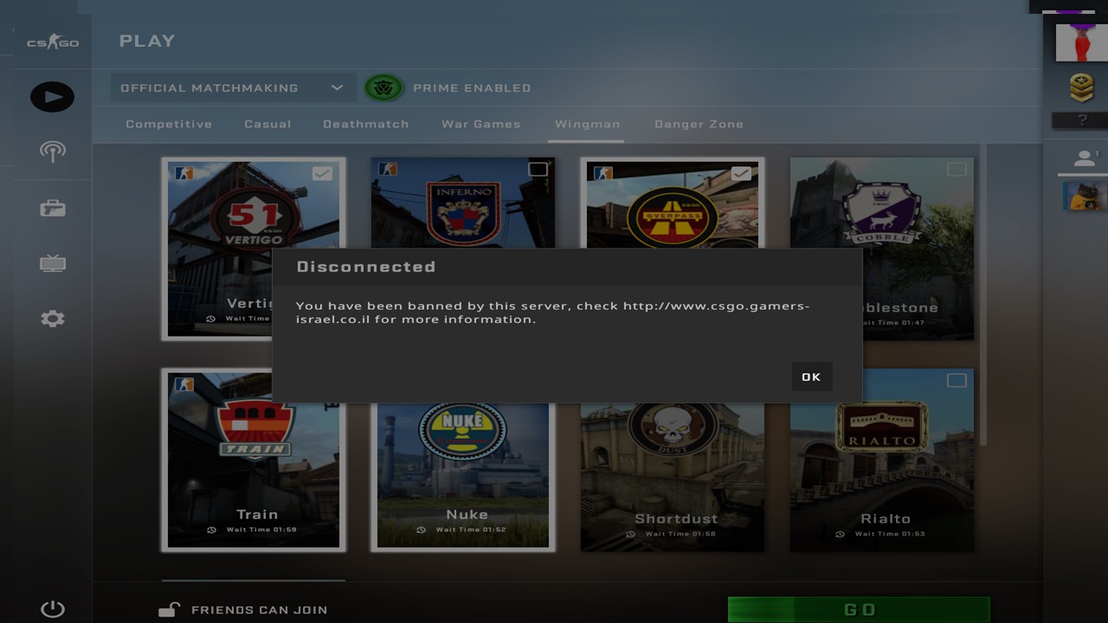Expand the Official Matchmaking dropdown
The image size is (1108, 623).
231,87
